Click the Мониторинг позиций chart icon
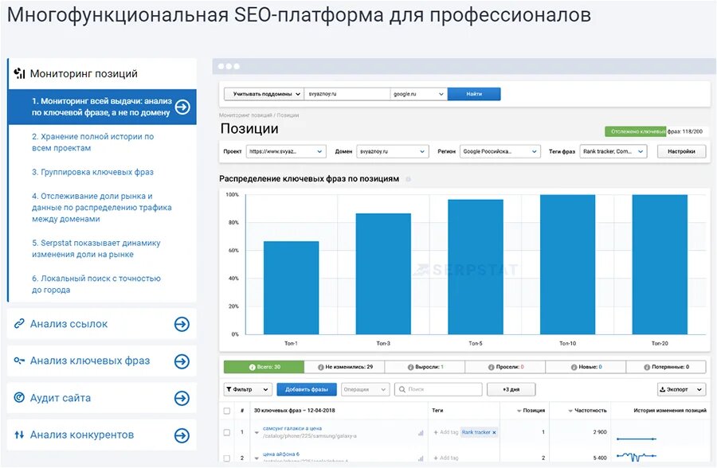The width and height of the screenshot is (717, 468). coord(20,74)
